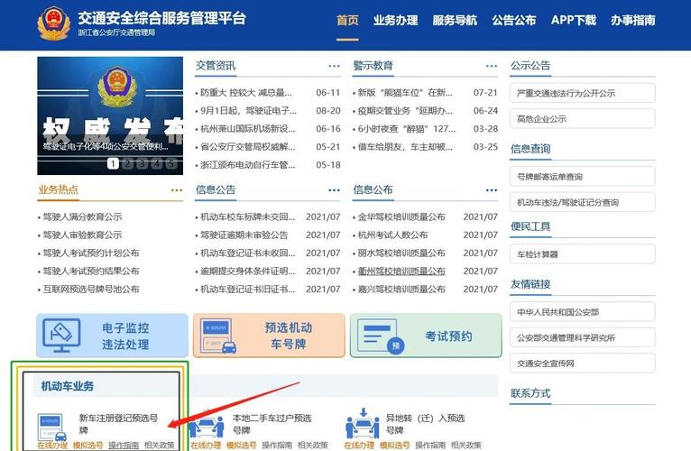Expand more items for 交管资讯
The image size is (691, 451).
(x=334, y=66)
